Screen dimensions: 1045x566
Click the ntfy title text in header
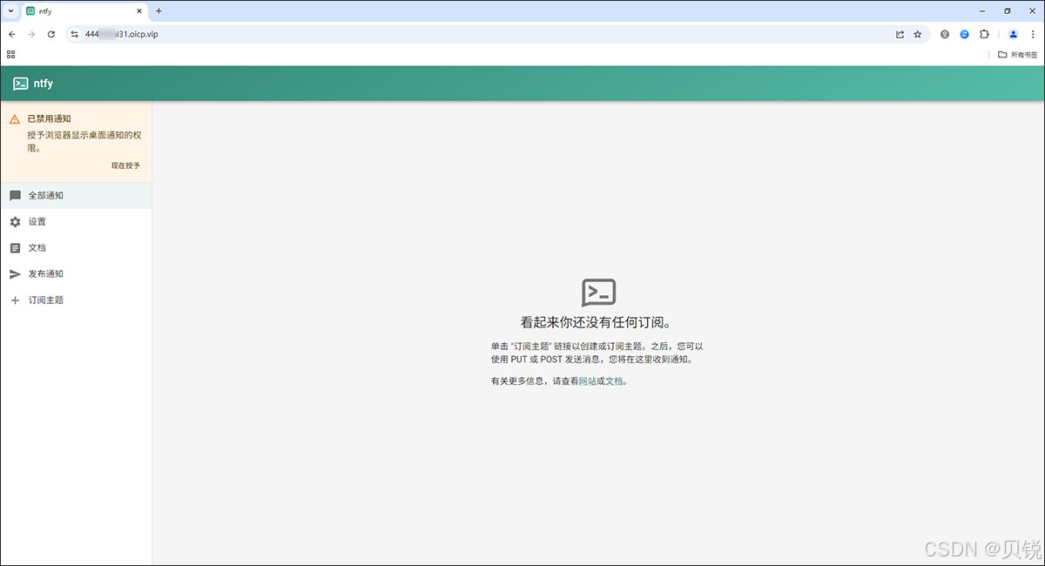(x=44, y=84)
